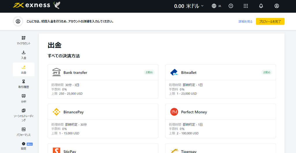
Task: Click the 新しい badge next to settings
Action: point(30,144)
